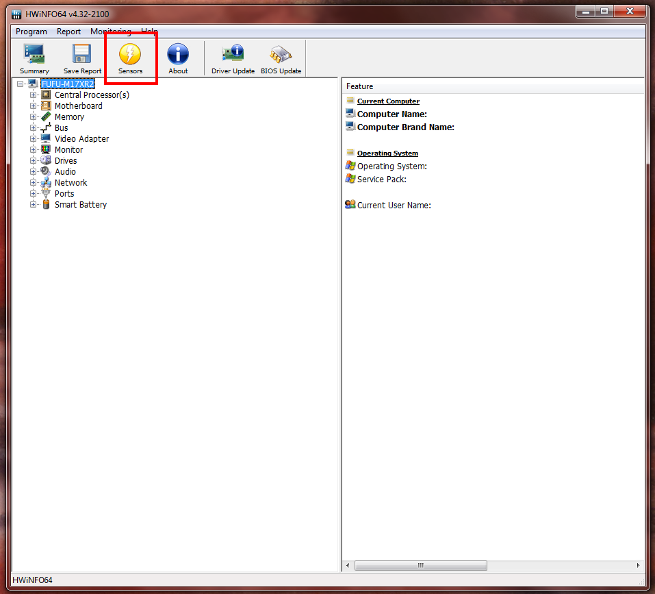
Task: Click the Current Computer heading
Action: coord(388,101)
